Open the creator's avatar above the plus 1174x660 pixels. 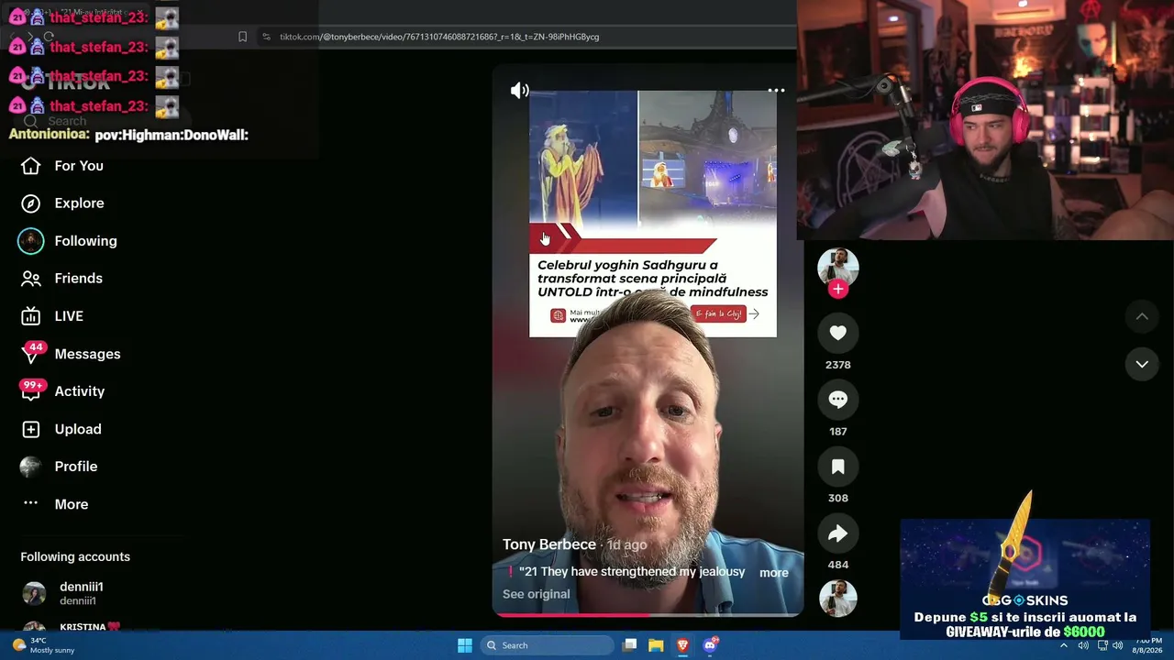(837, 267)
